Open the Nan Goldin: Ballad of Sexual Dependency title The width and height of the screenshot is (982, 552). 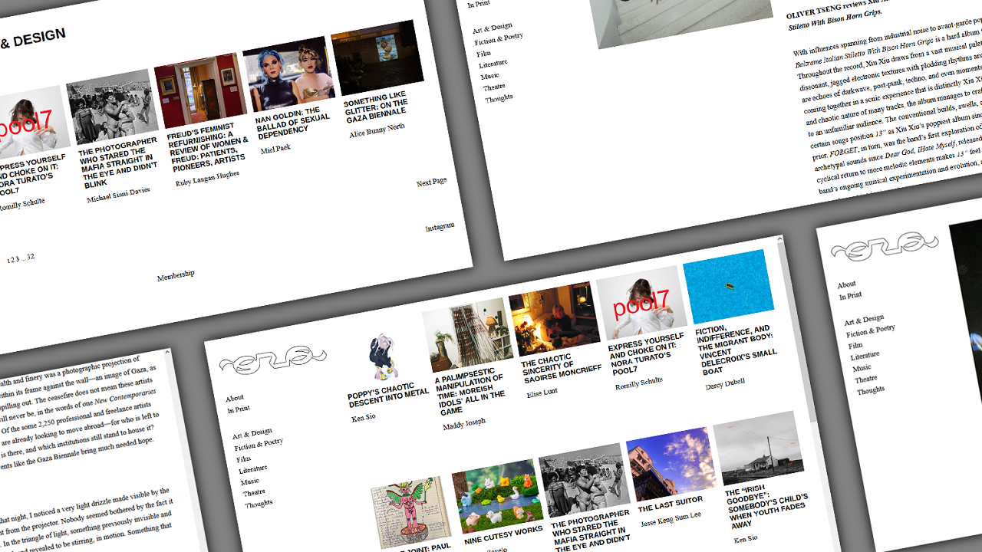pos(293,123)
